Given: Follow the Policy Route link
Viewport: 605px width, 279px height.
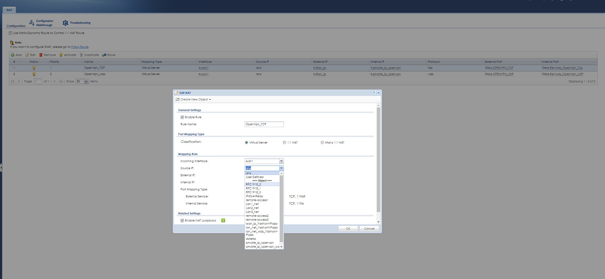Looking at the screenshot, I should point(80,47).
